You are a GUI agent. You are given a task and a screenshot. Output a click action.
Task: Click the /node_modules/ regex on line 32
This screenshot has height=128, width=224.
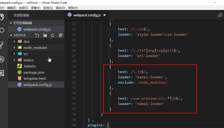coord(152,82)
